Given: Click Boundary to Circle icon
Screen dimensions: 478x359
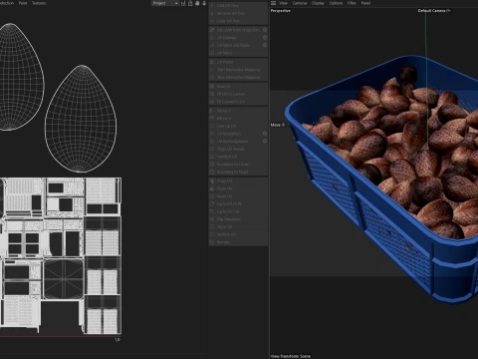Looking at the screenshot, I should click(x=212, y=165).
